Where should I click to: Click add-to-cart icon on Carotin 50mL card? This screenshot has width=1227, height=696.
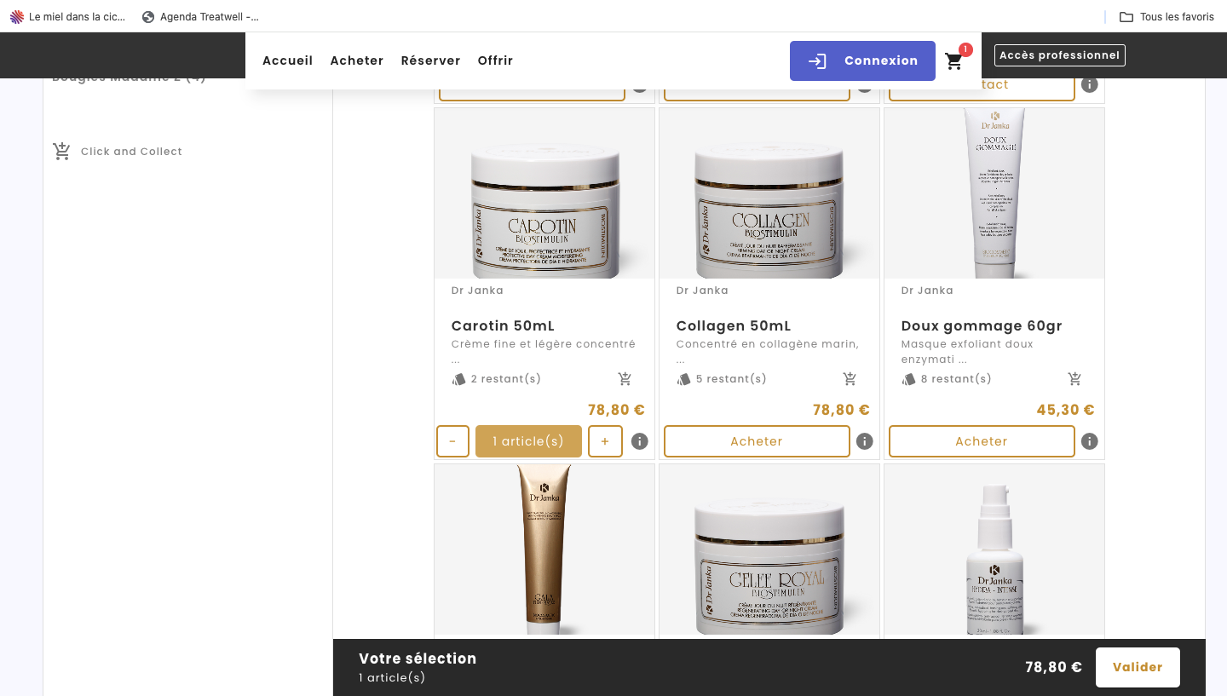pyautogui.click(x=625, y=379)
